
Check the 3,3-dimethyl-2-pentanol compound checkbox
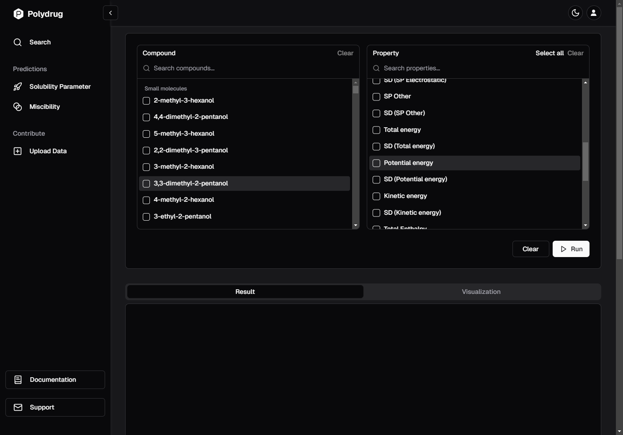[x=146, y=184]
